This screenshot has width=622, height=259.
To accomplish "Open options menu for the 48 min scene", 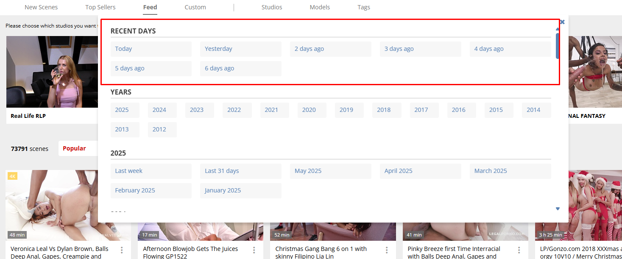I will point(122,250).
